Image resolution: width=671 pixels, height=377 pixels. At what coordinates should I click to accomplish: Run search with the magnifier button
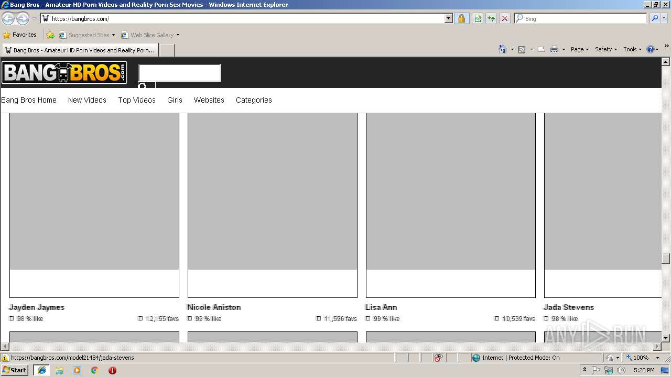[x=655, y=18]
